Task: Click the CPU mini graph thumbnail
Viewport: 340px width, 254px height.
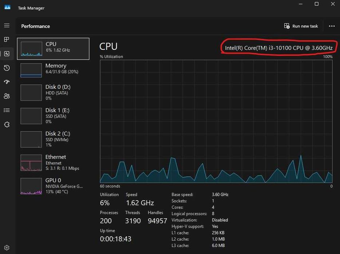Action: point(31,49)
